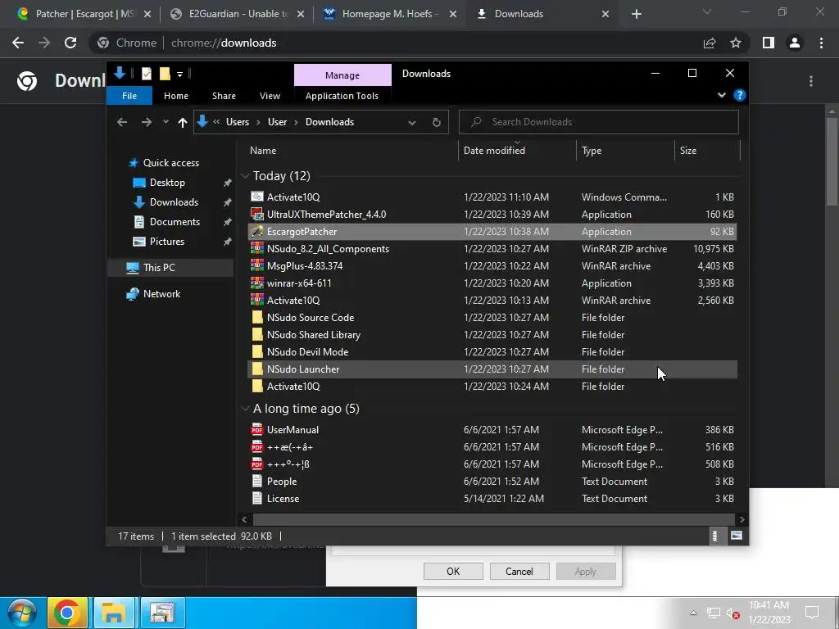Viewport: 839px width, 629px height.
Task: Select Network in navigation pane
Action: tap(161, 294)
